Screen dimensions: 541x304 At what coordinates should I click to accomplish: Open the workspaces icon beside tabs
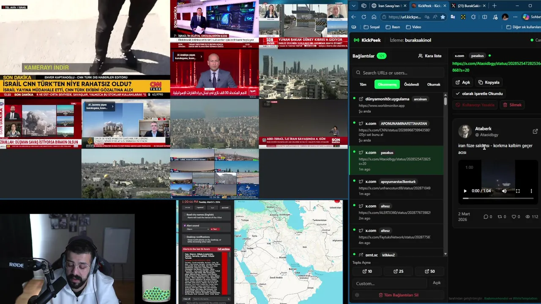[x=364, y=6]
